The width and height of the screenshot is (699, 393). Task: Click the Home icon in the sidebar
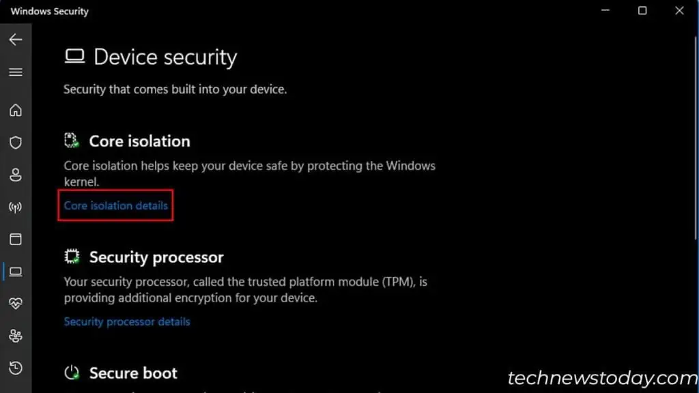coord(16,111)
